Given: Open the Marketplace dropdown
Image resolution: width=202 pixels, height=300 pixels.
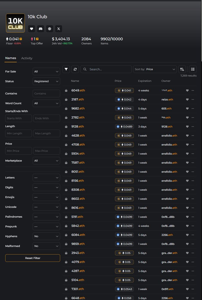Looking at the screenshot, I should 46,161.
